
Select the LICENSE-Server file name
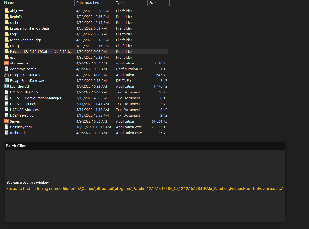point(22,115)
